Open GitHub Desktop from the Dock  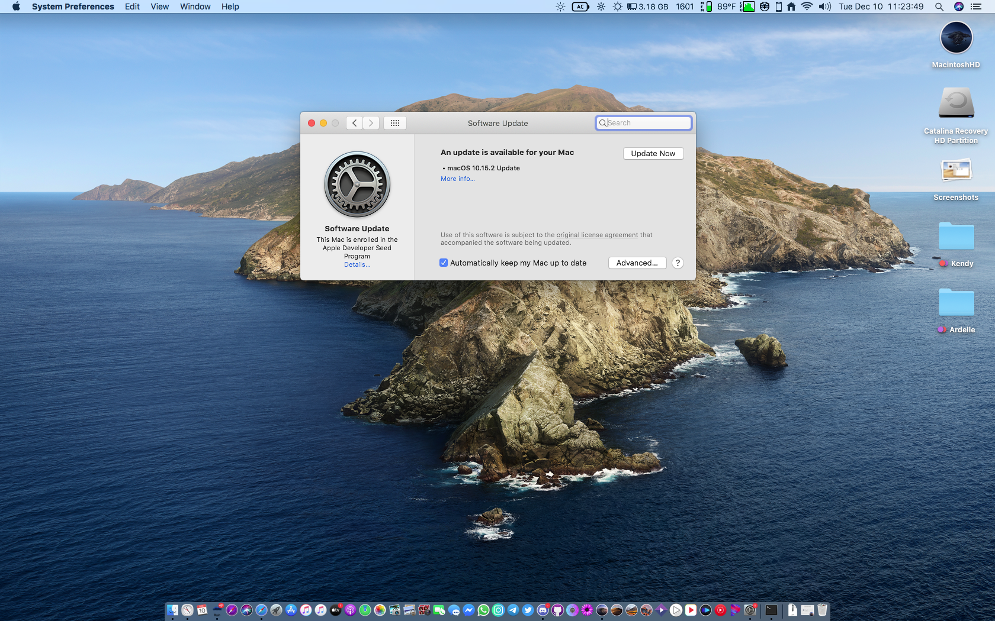coord(557,610)
